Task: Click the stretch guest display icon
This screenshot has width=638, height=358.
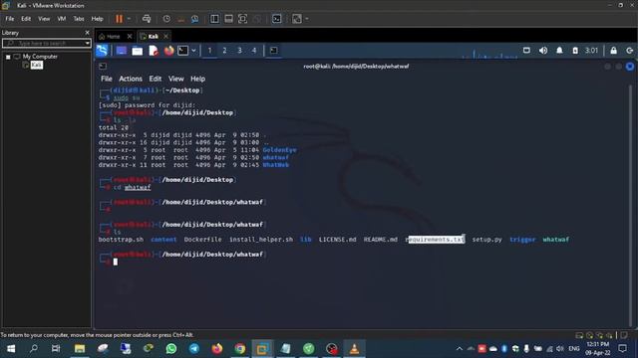Action: 297,19
